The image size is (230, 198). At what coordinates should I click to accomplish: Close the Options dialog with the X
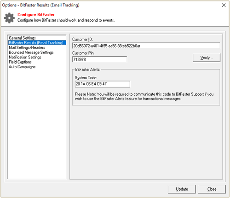tap(224, 5)
